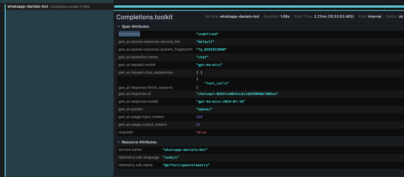This screenshot has width=404, height=177.
Task: Select the gen_ai.request.model attribute key
Action: [137, 65]
